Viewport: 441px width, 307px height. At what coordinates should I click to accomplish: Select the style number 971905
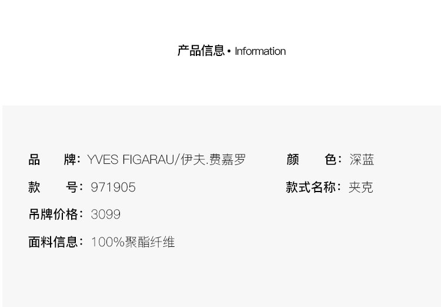(x=113, y=187)
